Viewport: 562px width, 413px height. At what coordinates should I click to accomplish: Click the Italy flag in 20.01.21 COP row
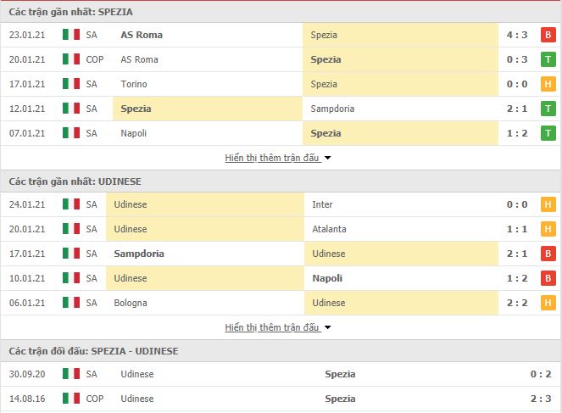[x=71, y=59]
